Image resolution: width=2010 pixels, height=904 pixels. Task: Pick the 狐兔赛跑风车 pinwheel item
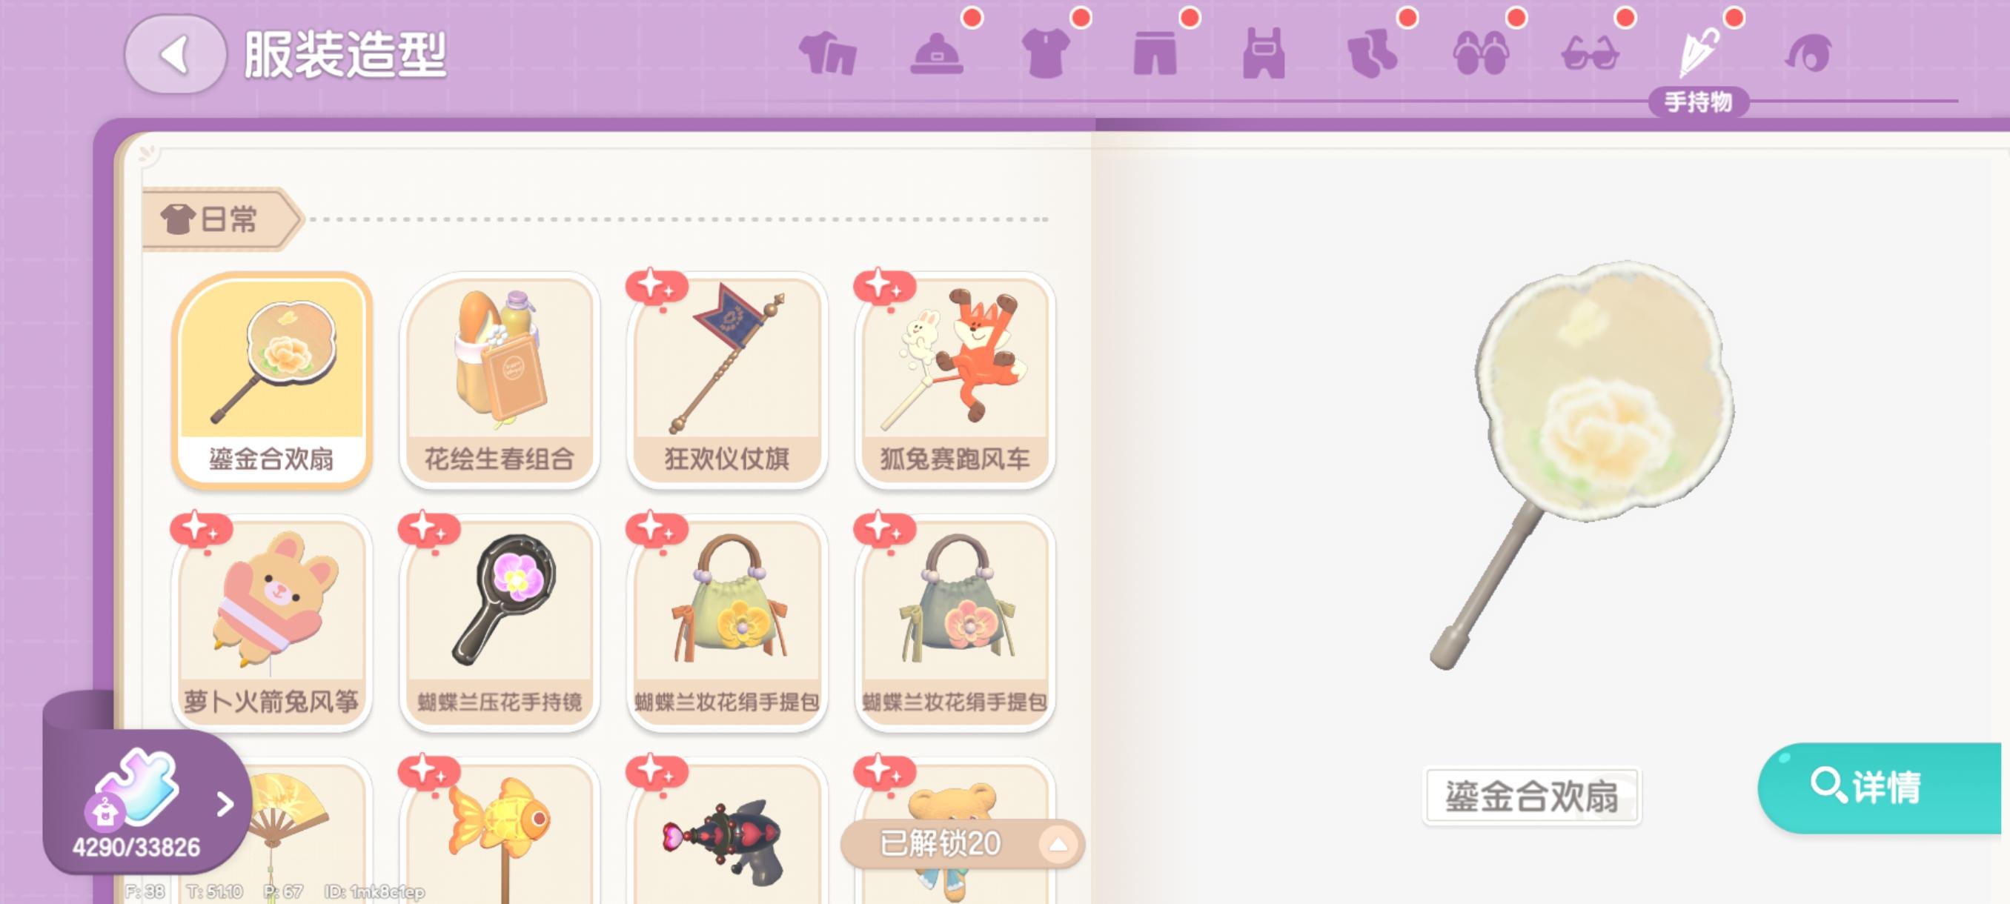(955, 381)
